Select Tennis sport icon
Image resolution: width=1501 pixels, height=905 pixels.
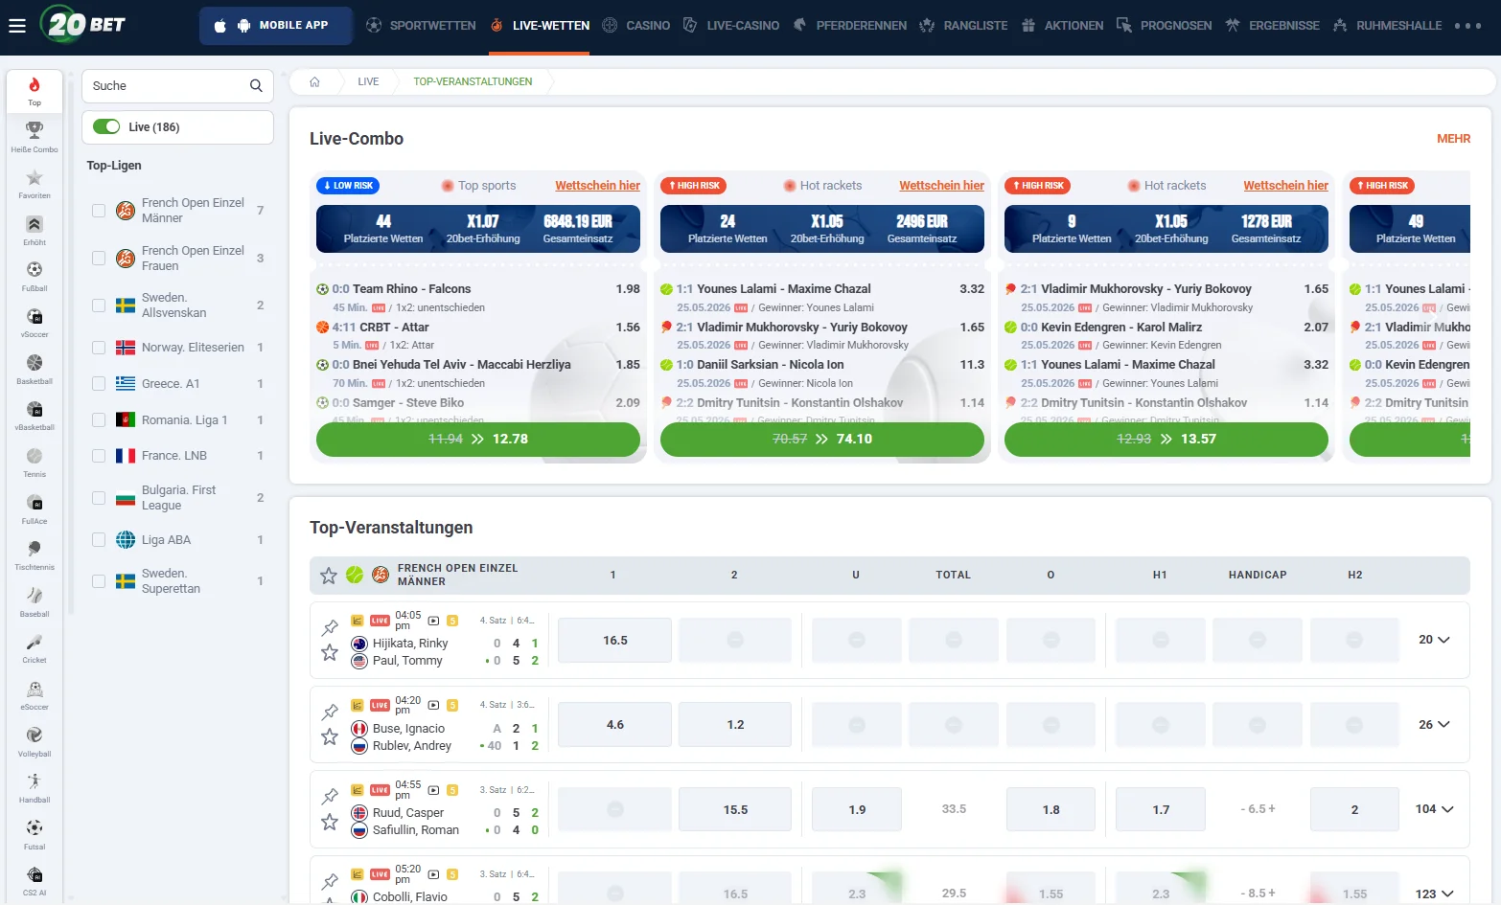click(x=35, y=463)
